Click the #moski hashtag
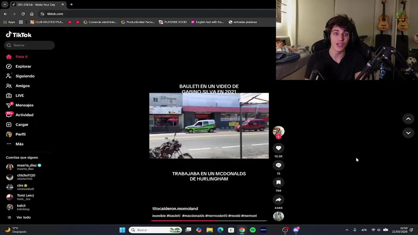 click(x=234, y=216)
